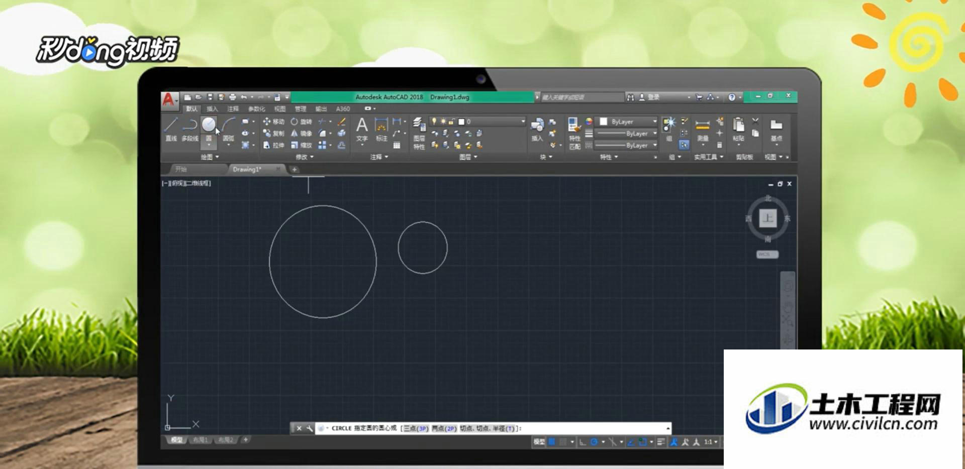Select the Polyline (多段线) tool
The width and height of the screenshot is (965, 469).
189,129
